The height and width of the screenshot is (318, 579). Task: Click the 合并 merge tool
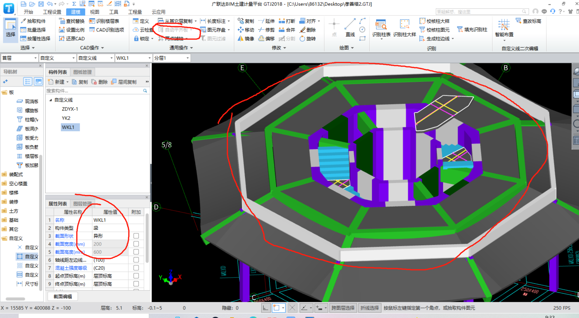click(287, 30)
